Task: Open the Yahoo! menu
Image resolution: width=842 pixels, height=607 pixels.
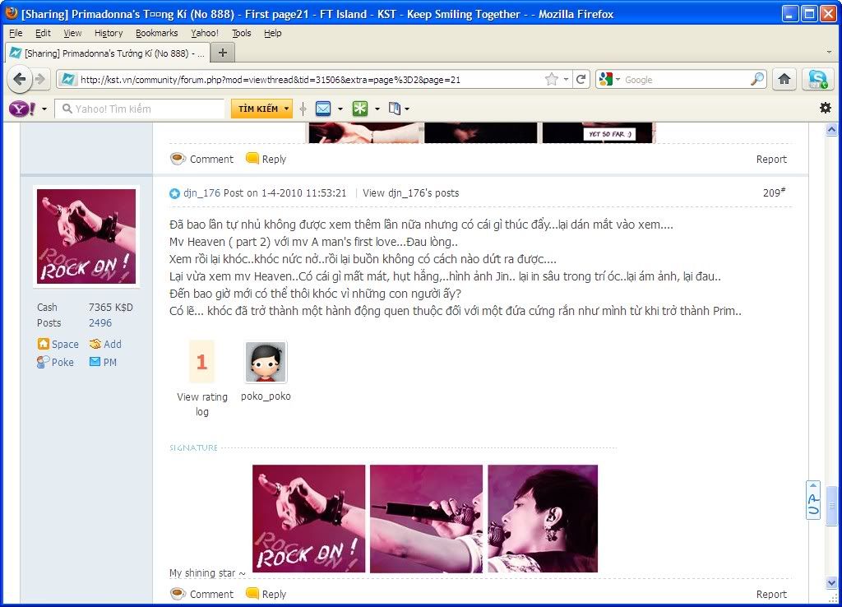Action: click(x=205, y=33)
